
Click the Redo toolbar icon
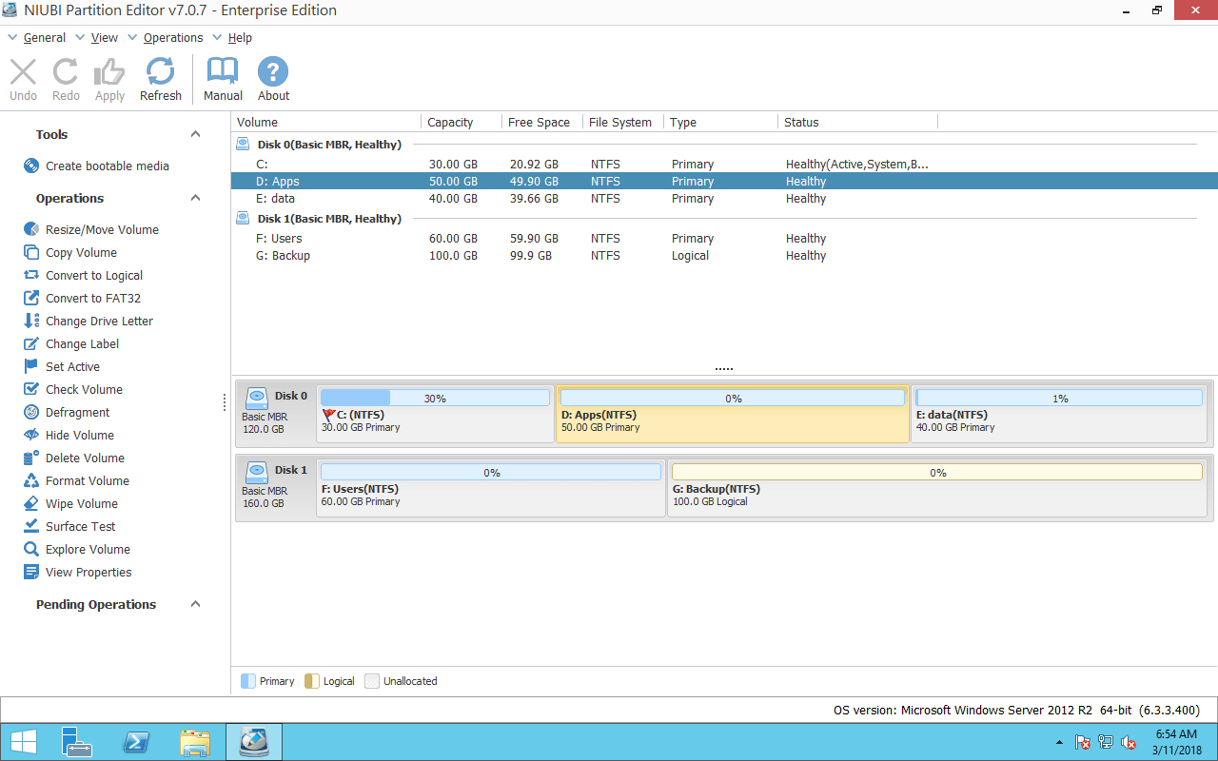pos(66,72)
